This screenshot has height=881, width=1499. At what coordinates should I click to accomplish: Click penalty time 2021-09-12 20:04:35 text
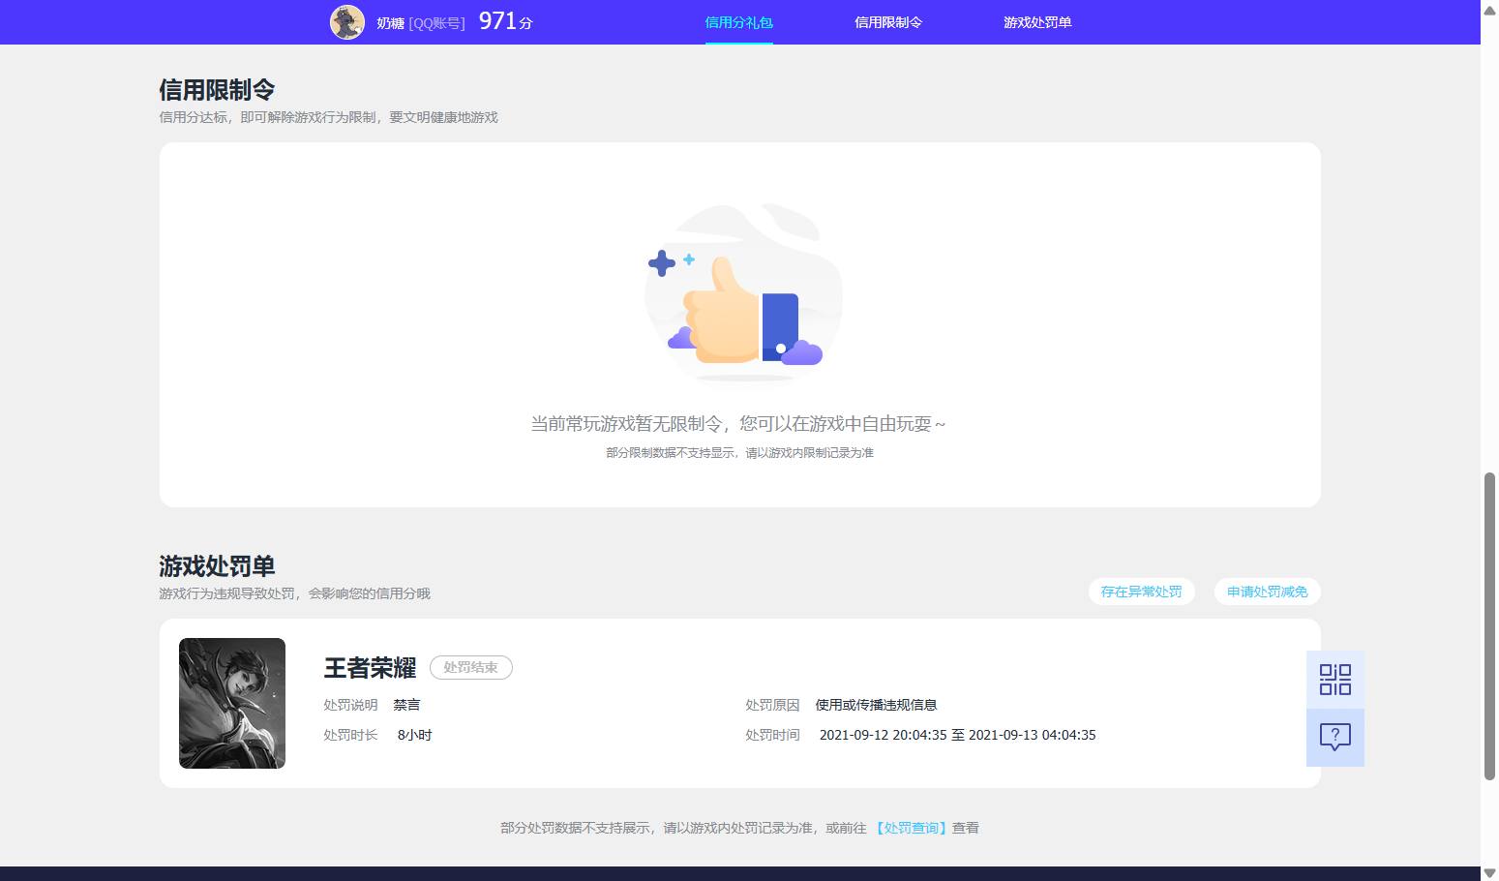957,735
